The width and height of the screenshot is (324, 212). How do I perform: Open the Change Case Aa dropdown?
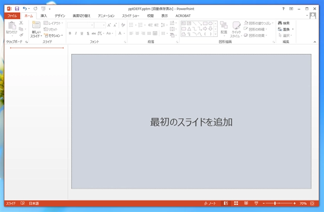click(109, 33)
